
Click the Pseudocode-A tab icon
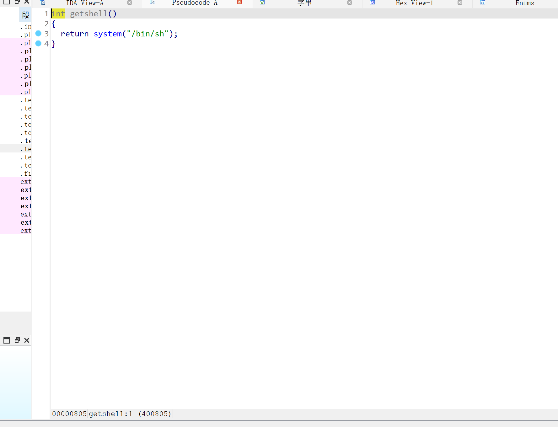pyautogui.click(x=153, y=2)
